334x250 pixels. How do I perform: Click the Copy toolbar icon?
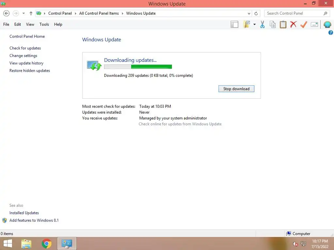point(273,24)
